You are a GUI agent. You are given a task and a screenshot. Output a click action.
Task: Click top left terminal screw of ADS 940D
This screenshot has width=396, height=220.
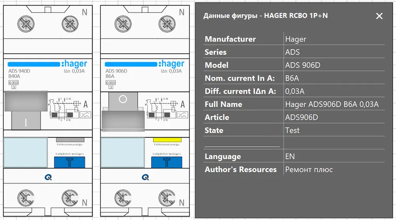[26, 24]
